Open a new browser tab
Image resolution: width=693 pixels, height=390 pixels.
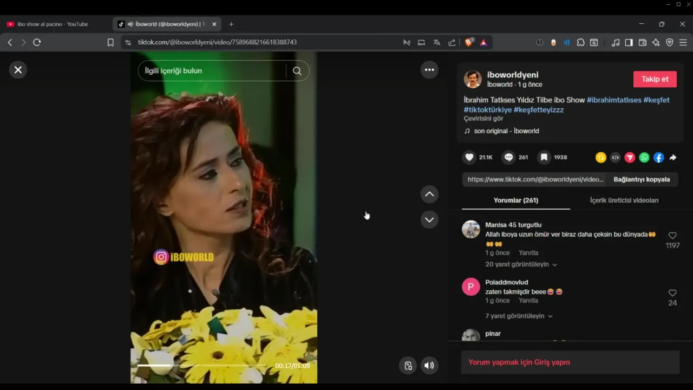point(231,24)
